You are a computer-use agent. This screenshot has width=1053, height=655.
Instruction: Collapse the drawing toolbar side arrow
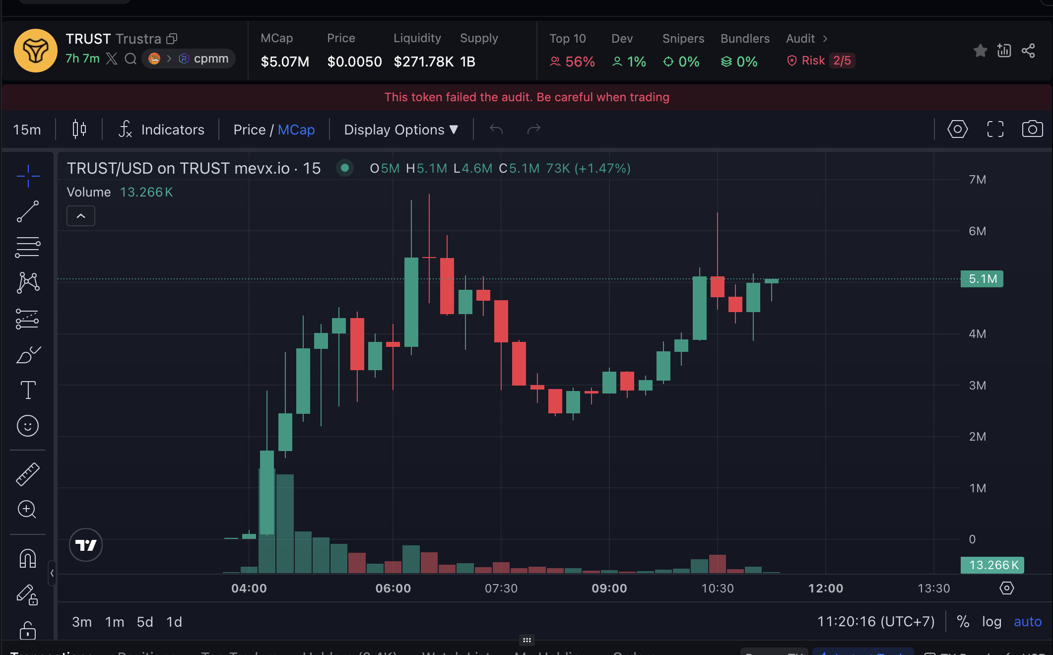pyautogui.click(x=52, y=573)
